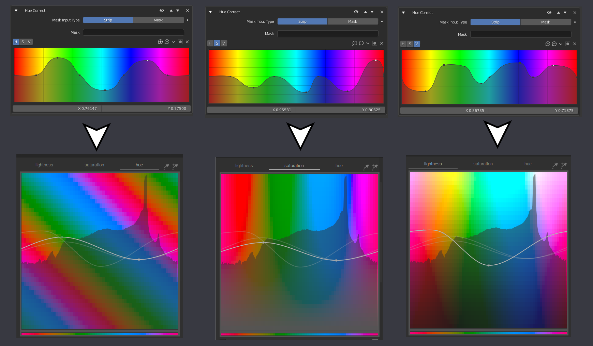Screen dimensions: 593x346
Task: Zoom out curve view in X 0.76147 panel
Action: pos(167,42)
